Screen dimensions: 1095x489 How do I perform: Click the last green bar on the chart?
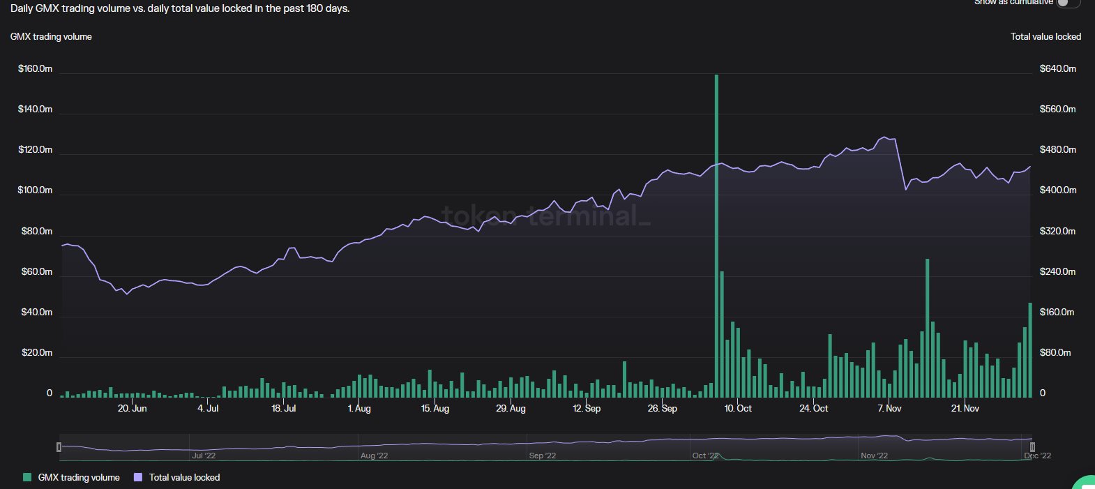click(x=1030, y=350)
